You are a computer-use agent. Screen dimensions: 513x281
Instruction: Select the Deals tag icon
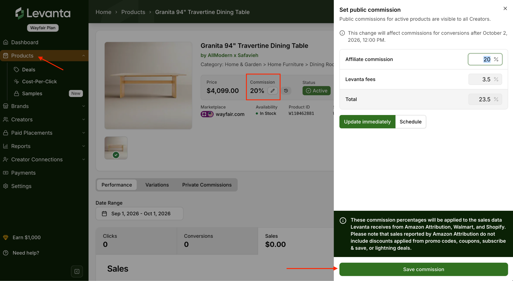click(17, 69)
